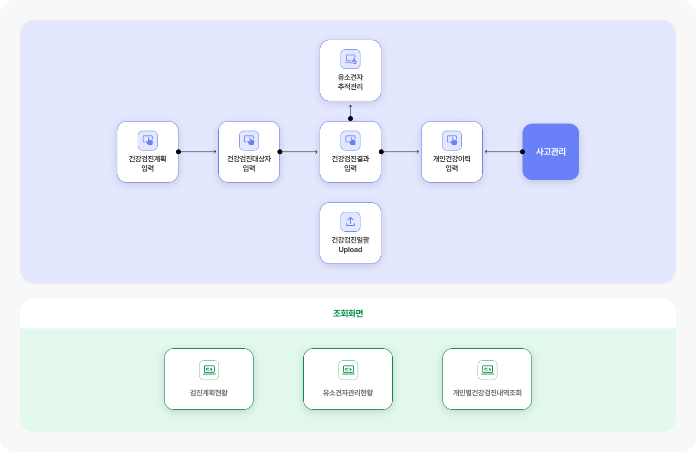Select the 건강검진결과 입력 card
The width and height of the screenshot is (696, 452).
[x=350, y=152]
